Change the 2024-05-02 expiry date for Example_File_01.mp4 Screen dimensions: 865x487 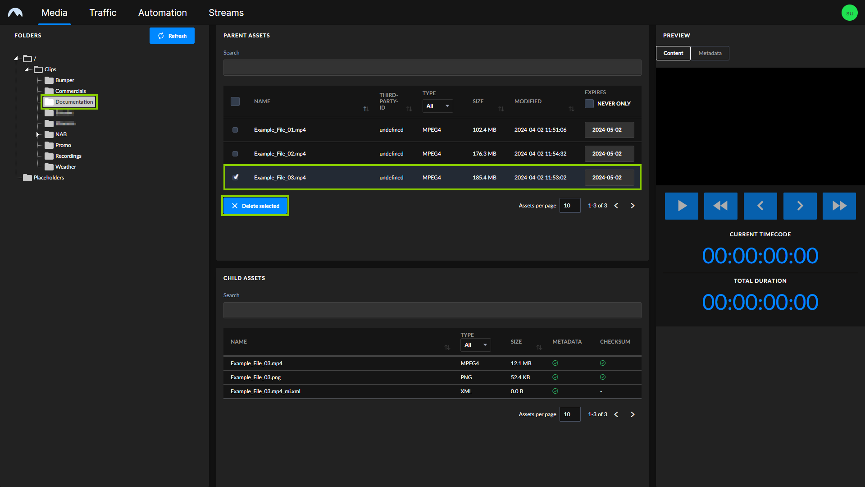coord(609,129)
